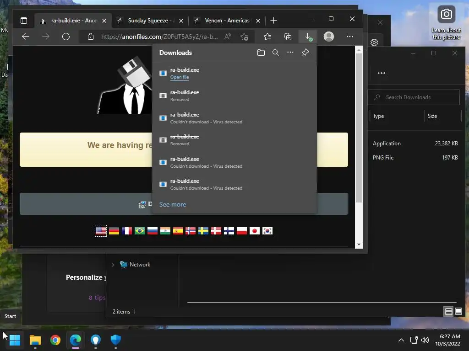
Task: Click scroll down arrow on page scrollbar
Action: click(x=359, y=245)
